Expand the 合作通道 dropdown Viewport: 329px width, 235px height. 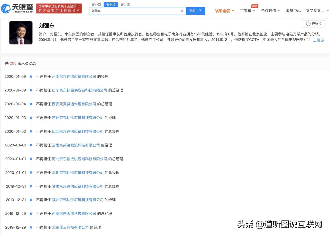[271, 11]
